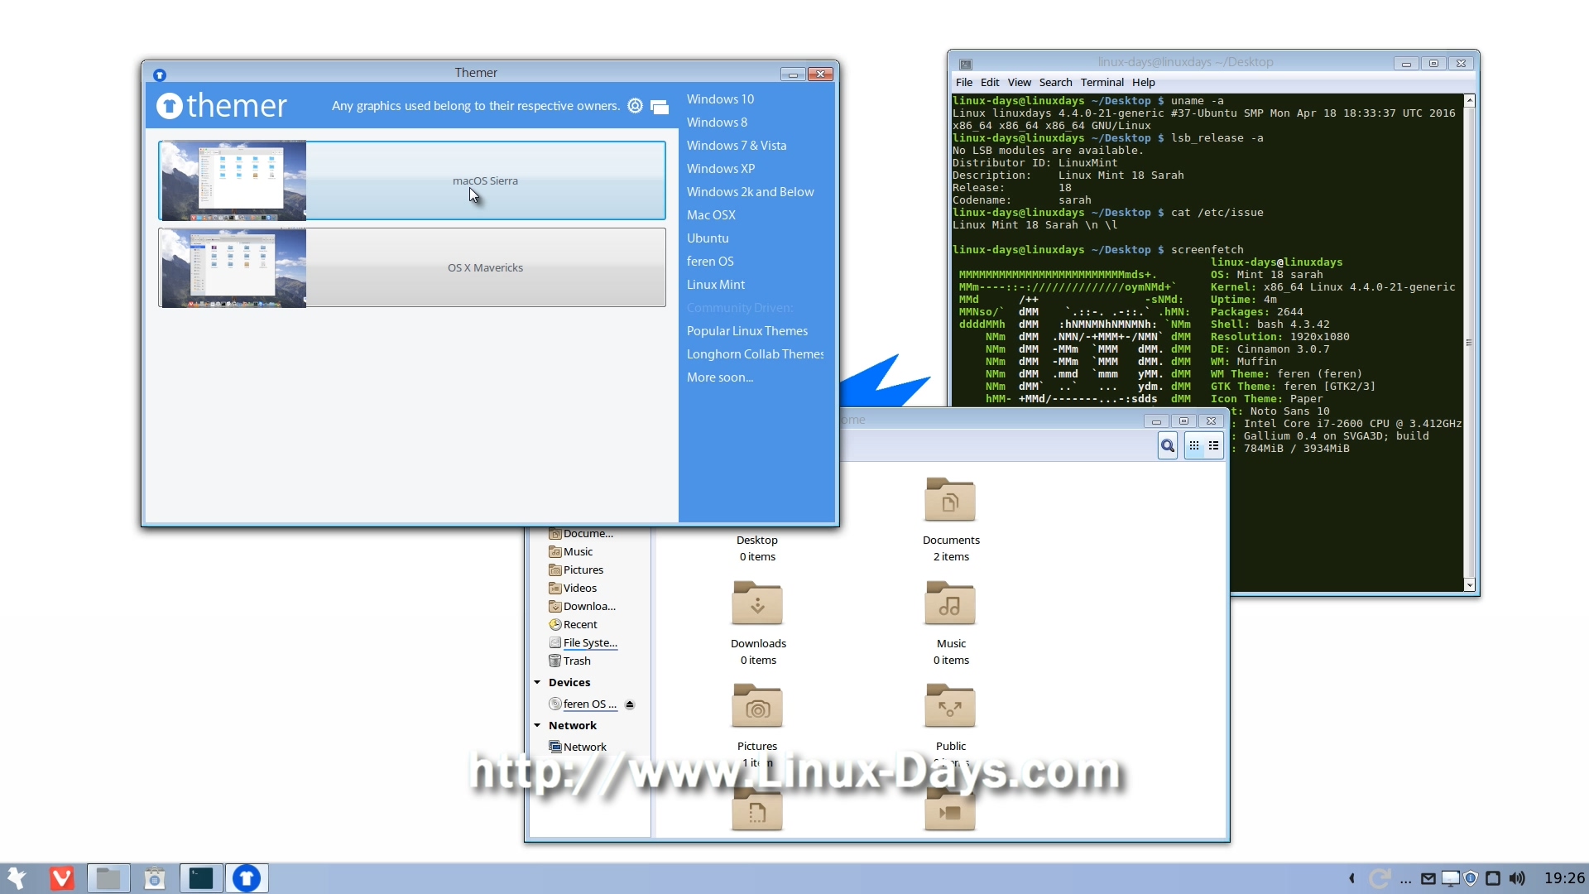The width and height of the screenshot is (1589, 894).
Task: Click the windows icon beside Themer's gear
Action: coord(660,106)
